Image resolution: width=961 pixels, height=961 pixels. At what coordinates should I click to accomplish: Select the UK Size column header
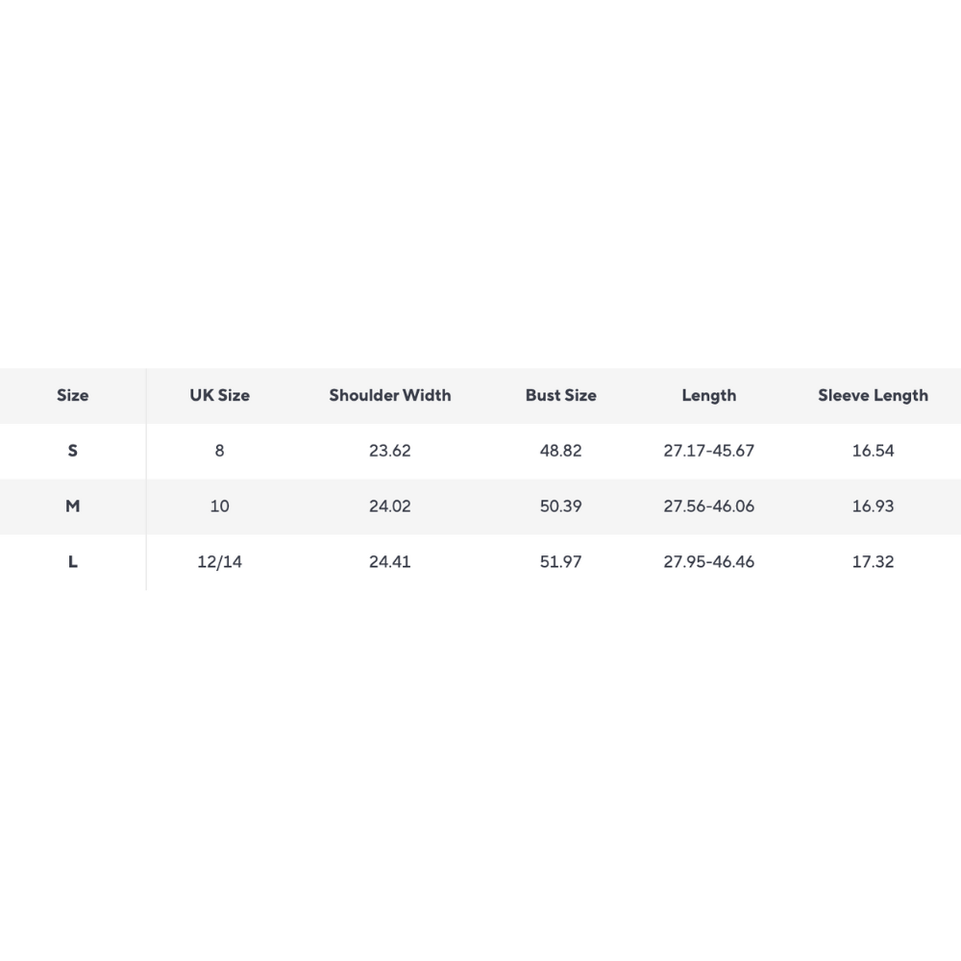point(219,395)
